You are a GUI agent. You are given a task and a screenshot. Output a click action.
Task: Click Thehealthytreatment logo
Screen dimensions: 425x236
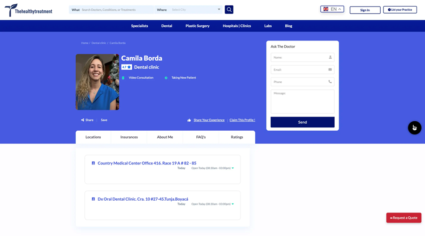tap(29, 10)
